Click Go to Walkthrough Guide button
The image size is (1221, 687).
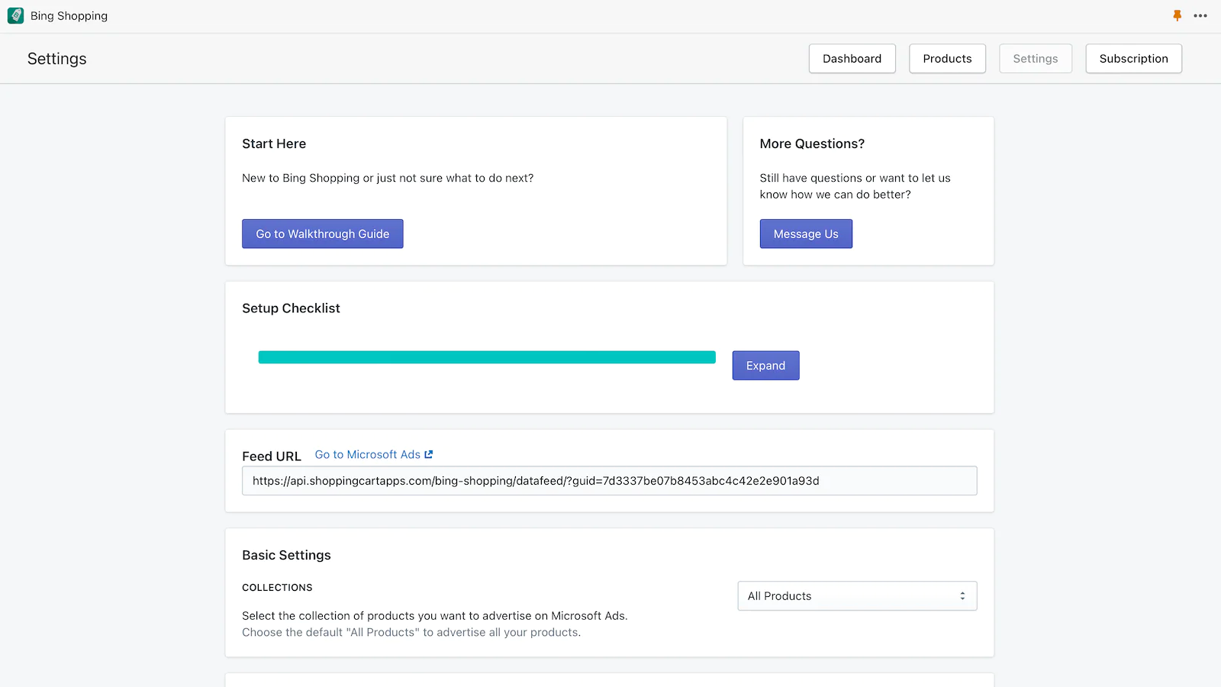(x=323, y=234)
